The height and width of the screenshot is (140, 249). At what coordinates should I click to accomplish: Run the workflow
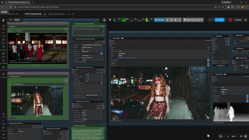click(x=220, y=20)
